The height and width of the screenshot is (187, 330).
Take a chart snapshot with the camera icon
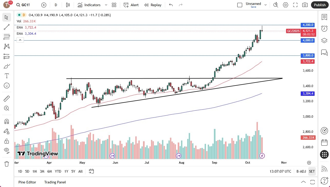[x=305, y=5]
